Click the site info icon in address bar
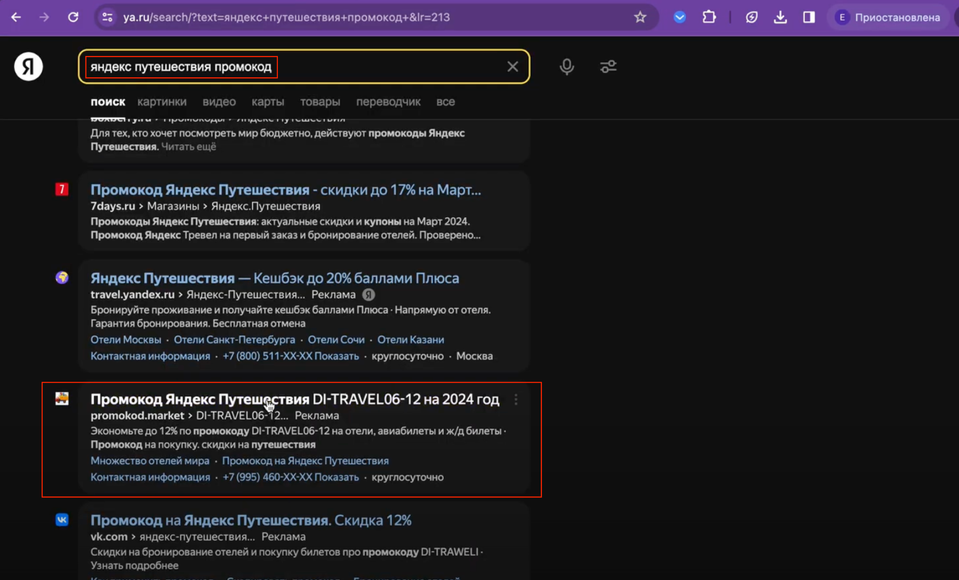Screen dimensions: 959x580 pyautogui.click(x=107, y=17)
